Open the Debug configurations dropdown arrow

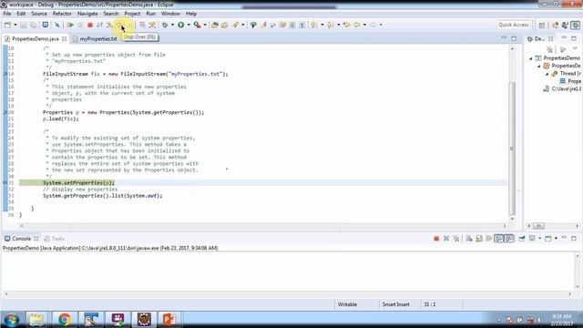[x=172, y=25]
